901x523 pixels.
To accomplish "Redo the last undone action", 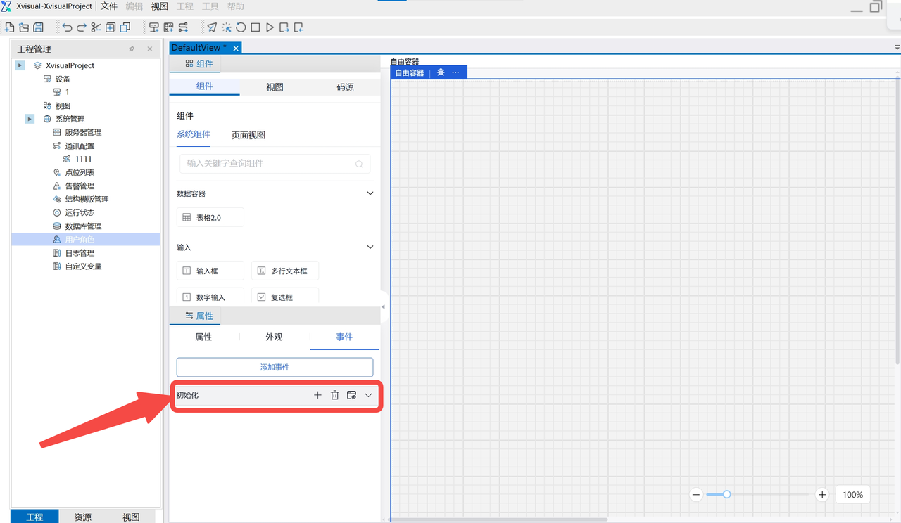I will pos(82,27).
